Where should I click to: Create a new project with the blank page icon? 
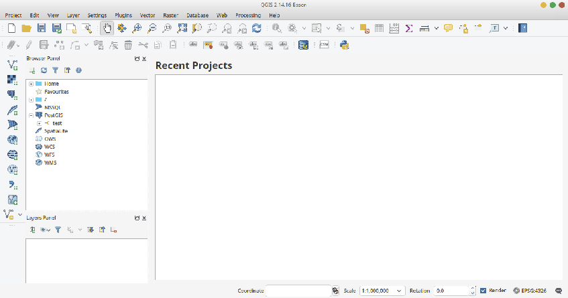(11, 28)
